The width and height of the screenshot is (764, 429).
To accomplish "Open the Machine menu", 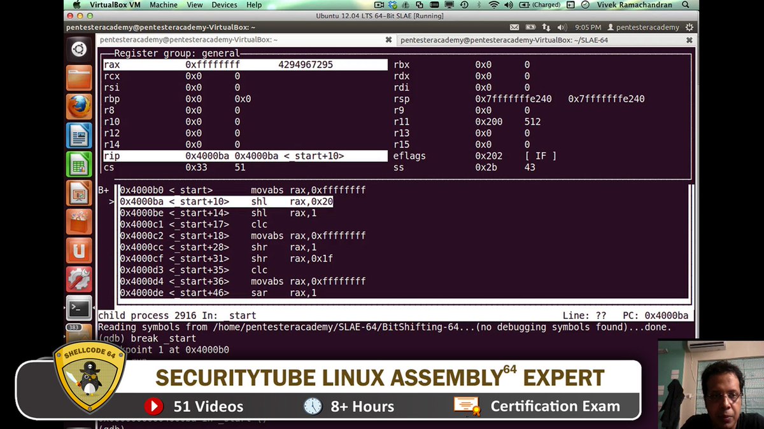I will coord(164,5).
